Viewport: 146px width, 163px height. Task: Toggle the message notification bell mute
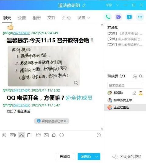pos(54,135)
